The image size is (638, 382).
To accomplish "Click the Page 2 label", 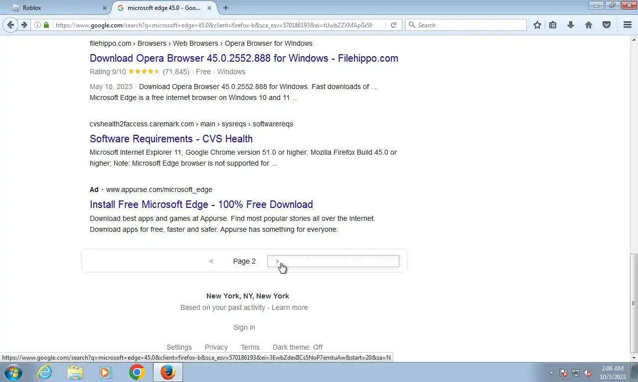I will (x=244, y=261).
